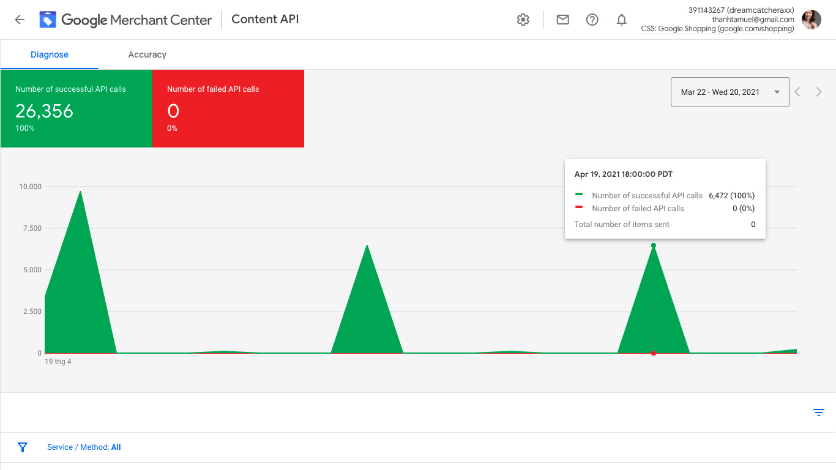Click the 10.000 y-axis label
Screen dimensions: 836x470
(31, 187)
